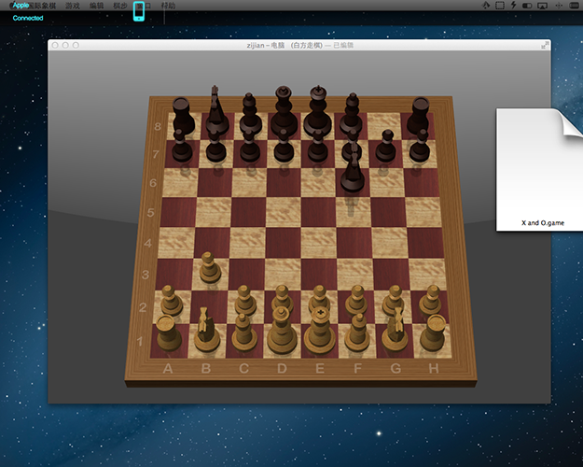Click the black rook on A8
Image resolution: width=583 pixels, height=467 pixels.
pos(183,117)
